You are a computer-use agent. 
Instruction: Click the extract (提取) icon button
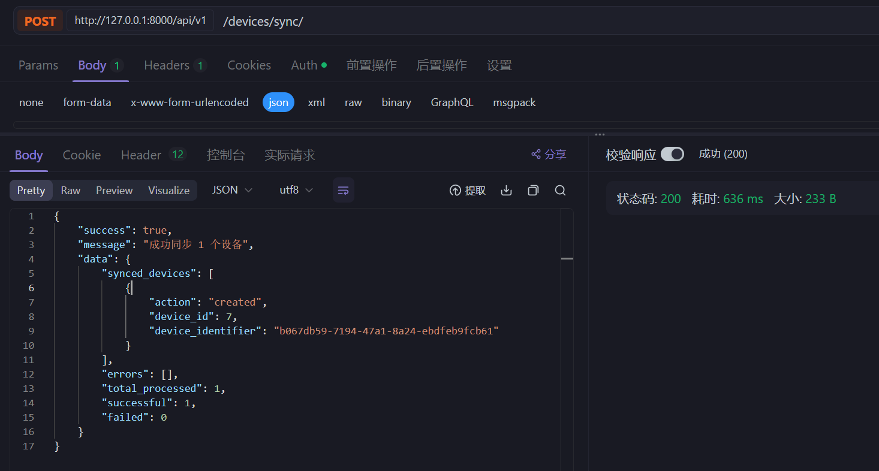coord(468,191)
